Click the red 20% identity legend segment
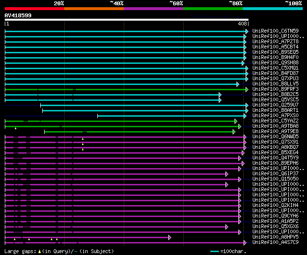Viewport: 307px width, 255px height. click(35, 9)
